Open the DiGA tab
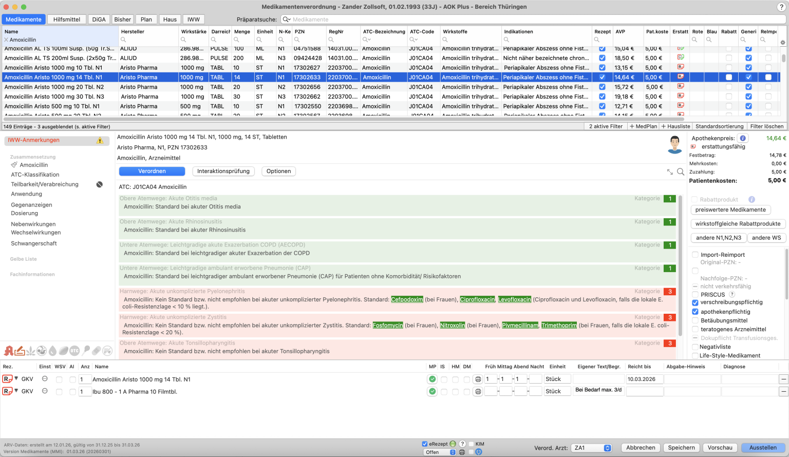The width and height of the screenshot is (789, 457). click(x=99, y=20)
